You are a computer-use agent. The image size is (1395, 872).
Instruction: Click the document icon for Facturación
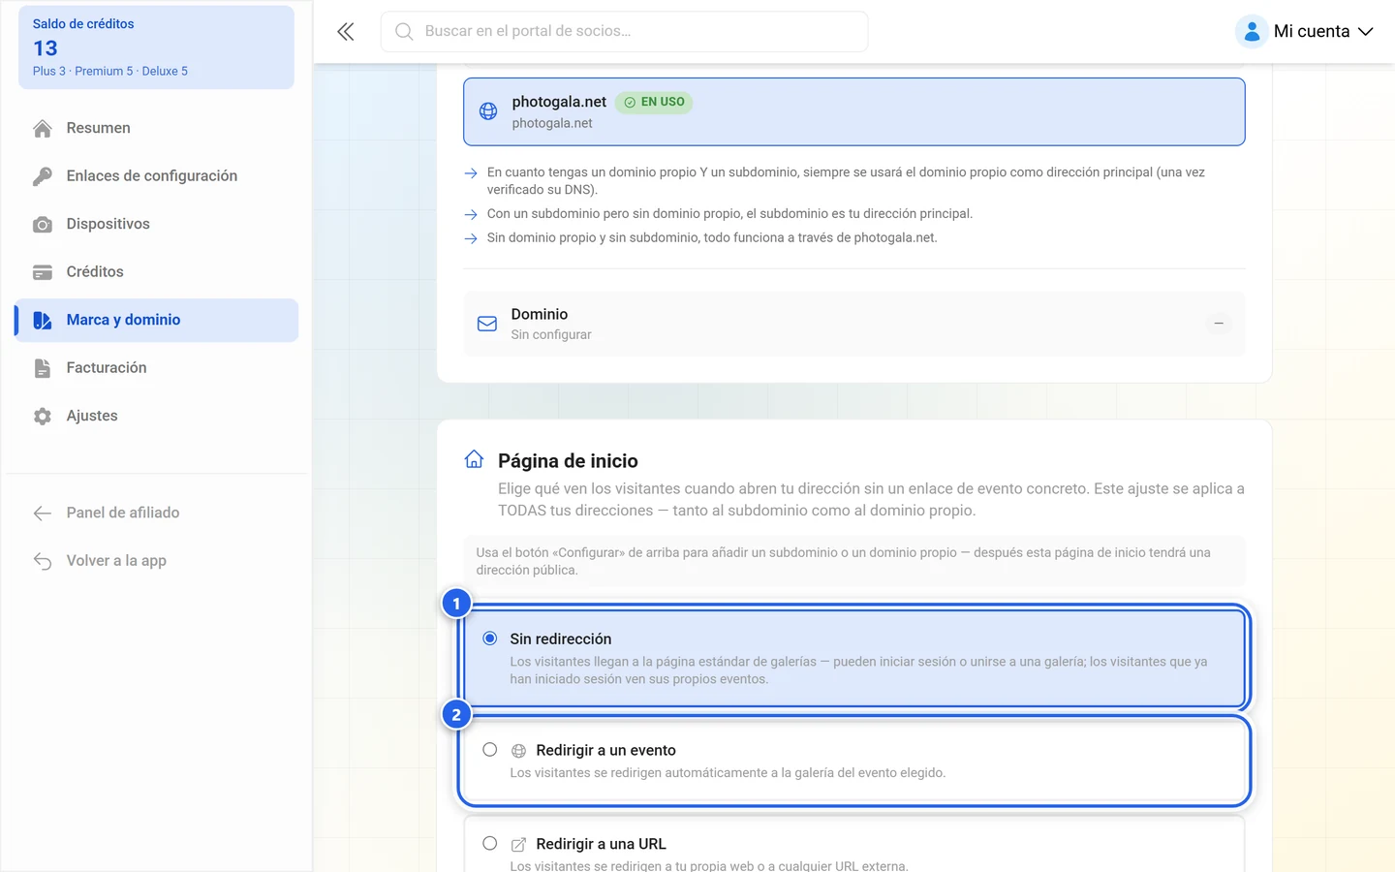pos(43,368)
